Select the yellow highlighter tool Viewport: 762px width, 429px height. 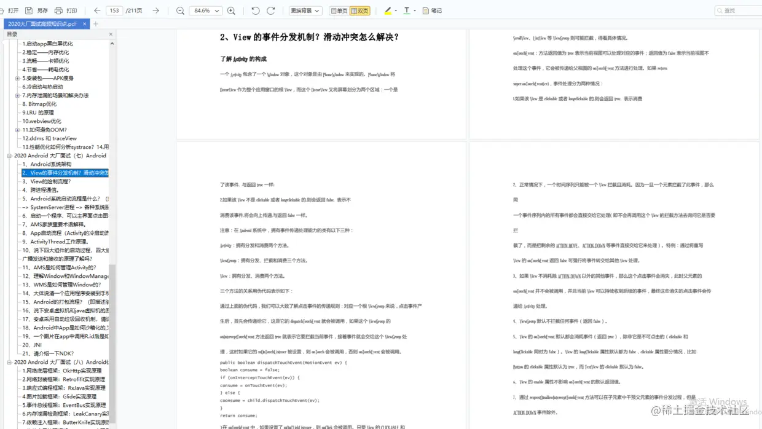388,10
